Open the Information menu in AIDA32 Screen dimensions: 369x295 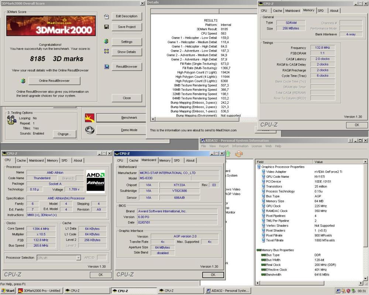tap(240, 146)
